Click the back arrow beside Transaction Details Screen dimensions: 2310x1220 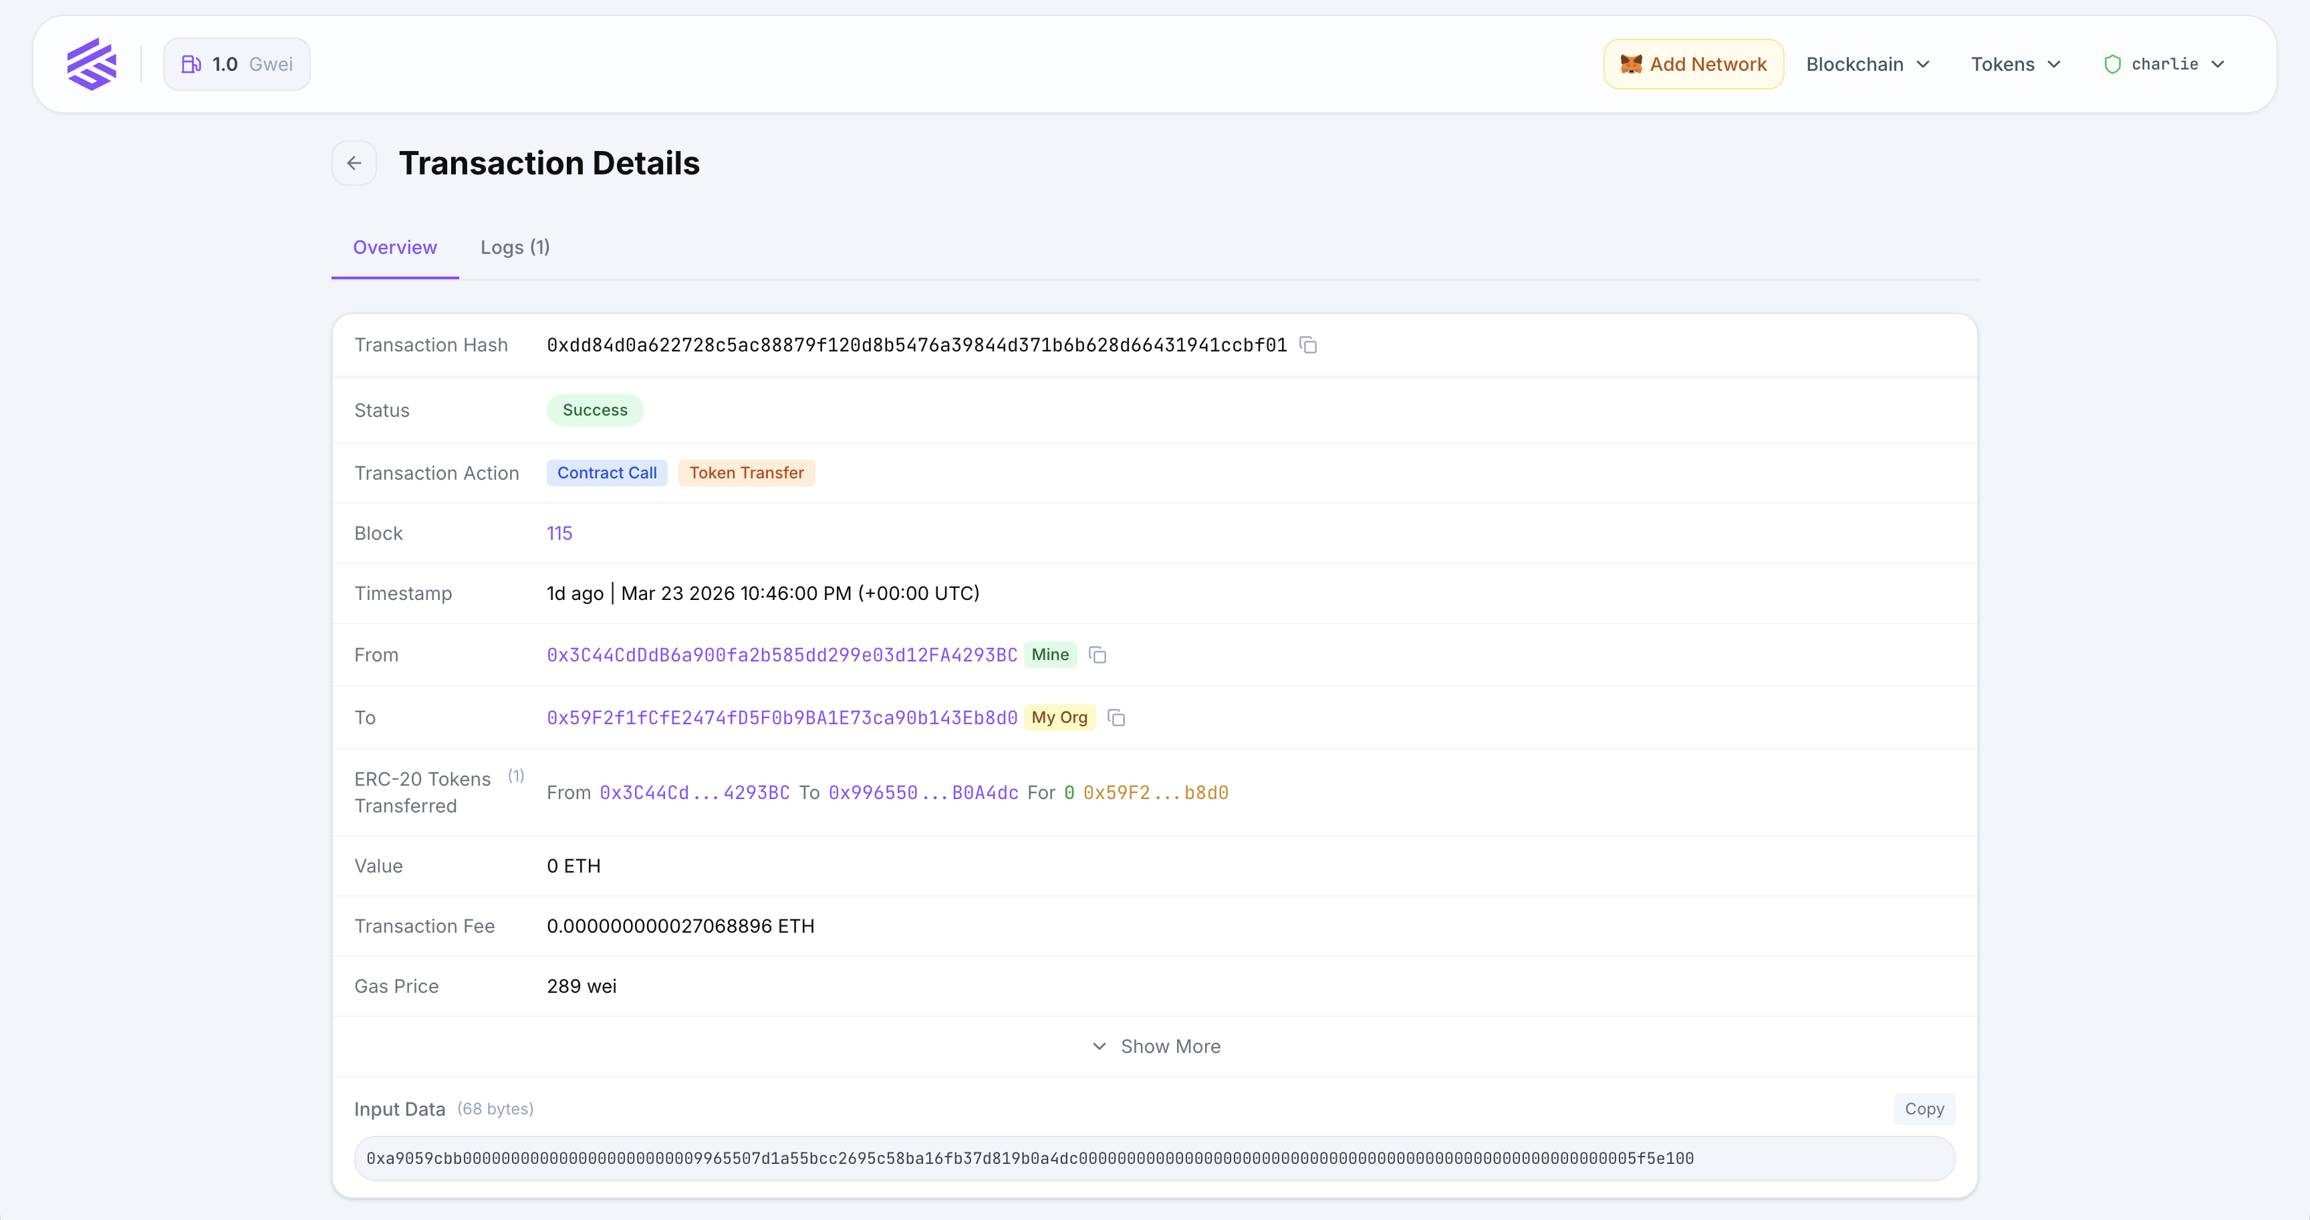click(354, 162)
